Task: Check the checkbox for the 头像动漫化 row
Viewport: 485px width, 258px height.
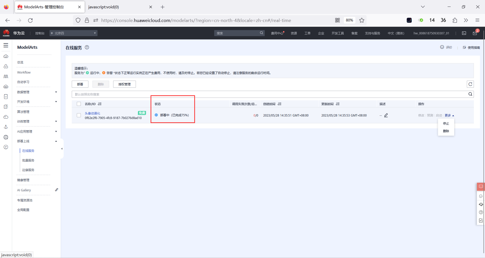Action: 79,115
